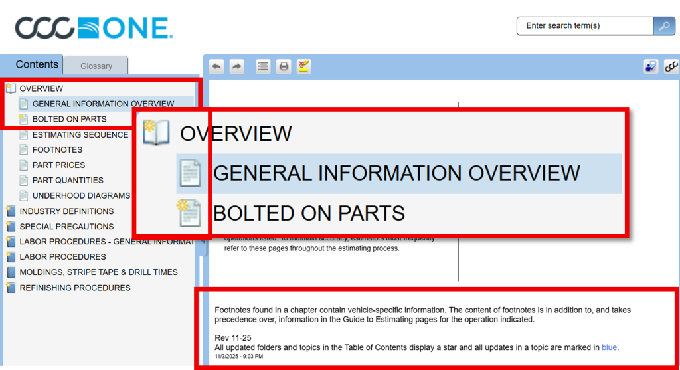Open the PART PRICES topic
Image resolution: width=680 pixels, height=370 pixels.
(58, 165)
